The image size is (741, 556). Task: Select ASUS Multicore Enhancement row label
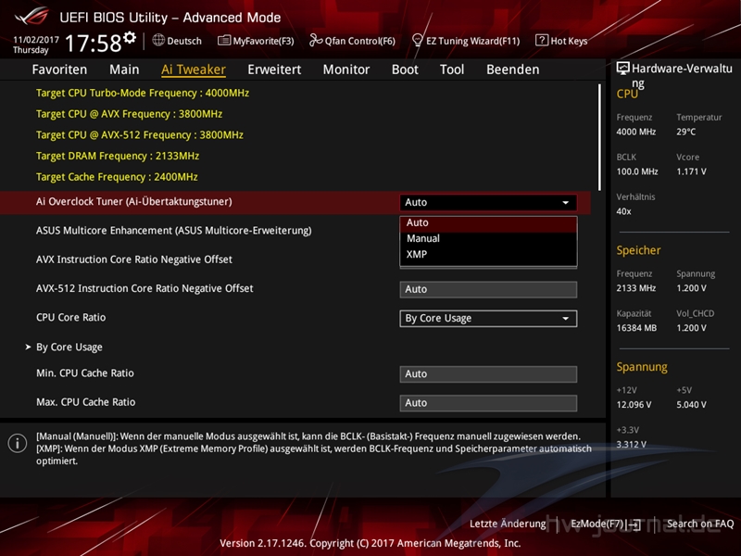(174, 230)
